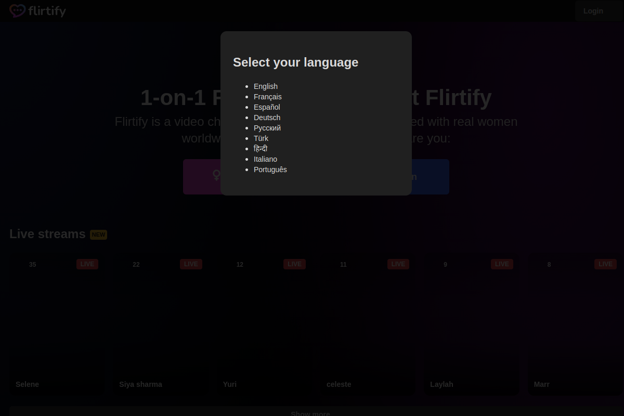Click Show more under live streams

(x=310, y=413)
